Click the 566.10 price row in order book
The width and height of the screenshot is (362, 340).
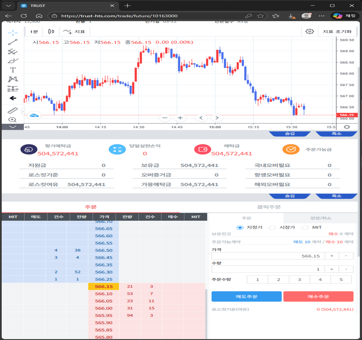[103, 294]
